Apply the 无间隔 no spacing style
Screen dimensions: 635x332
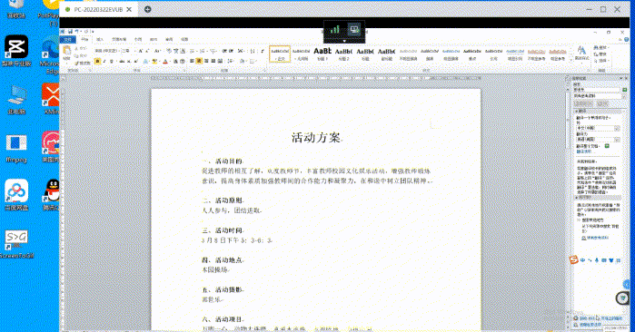(x=301, y=54)
